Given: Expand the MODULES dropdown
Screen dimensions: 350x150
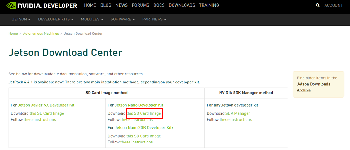Looking at the screenshot, I should click(x=92, y=19).
